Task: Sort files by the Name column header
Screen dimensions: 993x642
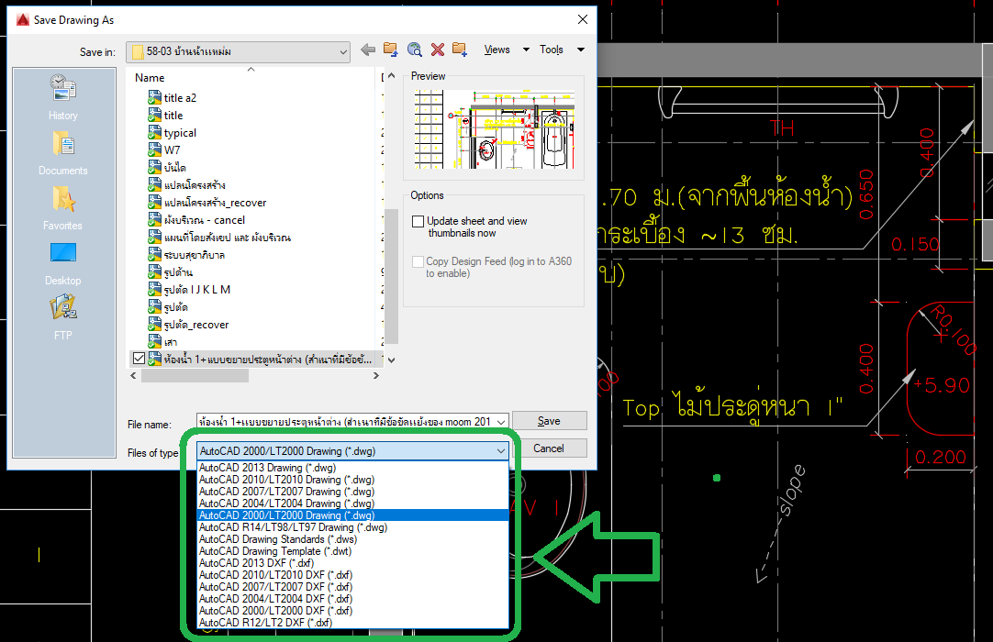Action: coord(150,78)
